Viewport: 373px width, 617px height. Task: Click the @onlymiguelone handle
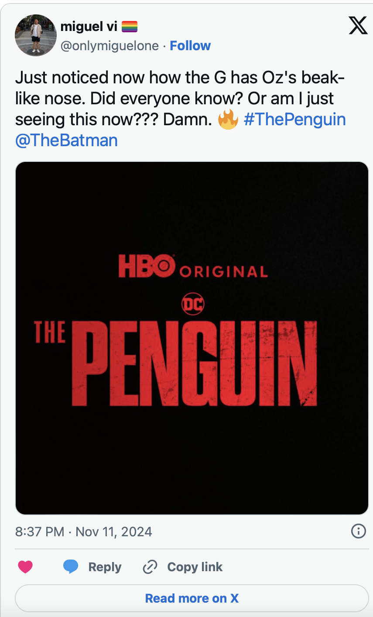tap(110, 46)
